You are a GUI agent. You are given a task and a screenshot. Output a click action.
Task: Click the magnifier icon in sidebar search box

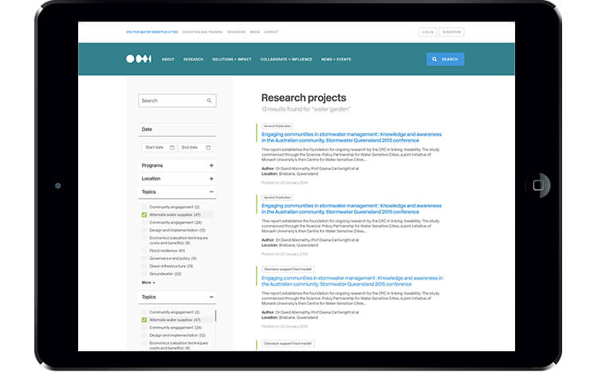pos(209,101)
